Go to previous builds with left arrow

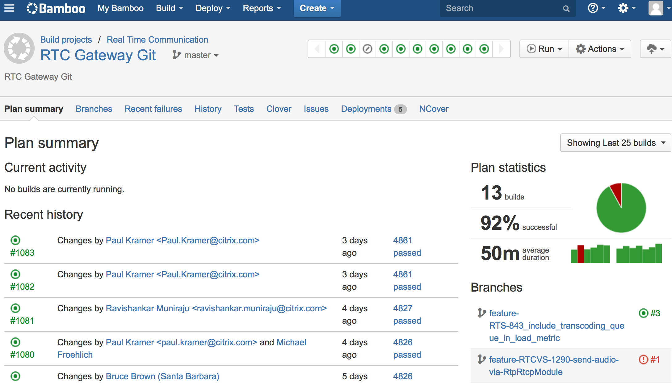(317, 49)
